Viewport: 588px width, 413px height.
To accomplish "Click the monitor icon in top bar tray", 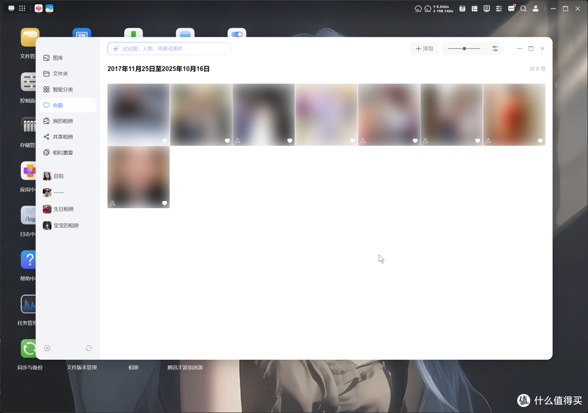I will pos(487,8).
